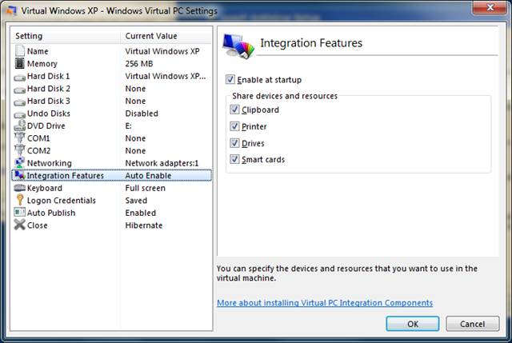Uncheck the Drives sharing option
Image resolution: width=512 pixels, height=343 pixels.
[235, 143]
